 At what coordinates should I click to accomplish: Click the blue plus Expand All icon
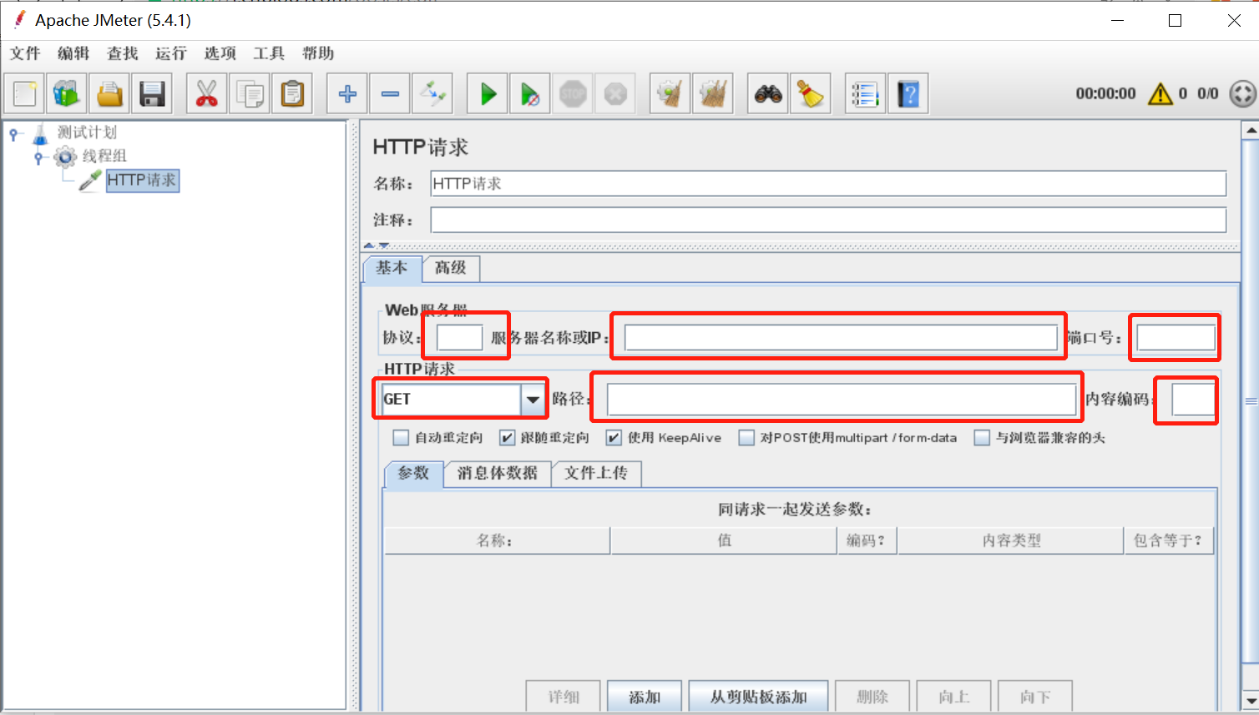point(347,93)
